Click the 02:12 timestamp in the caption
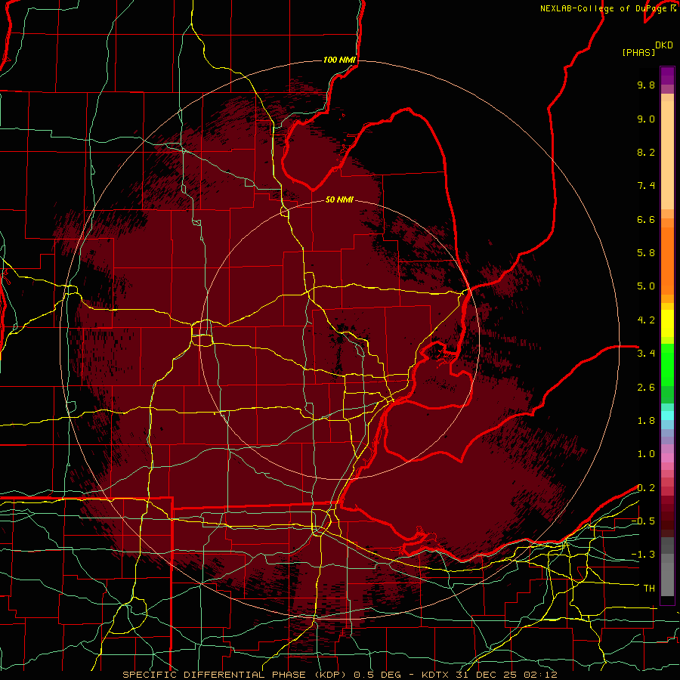Viewport: 680px width, 680px height. [540, 675]
